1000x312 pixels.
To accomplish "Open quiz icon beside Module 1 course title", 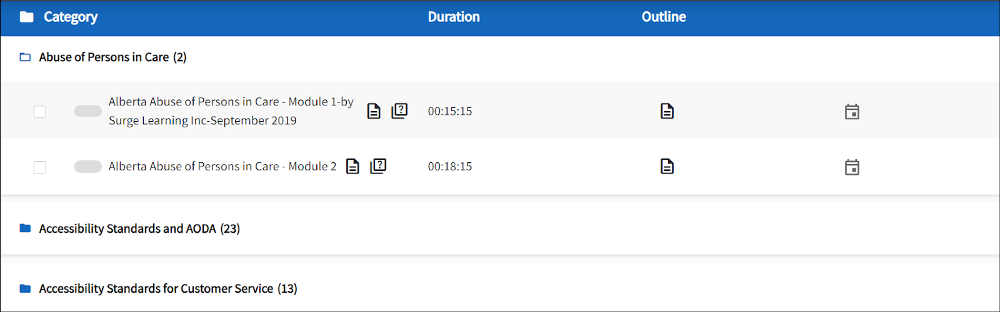I will (x=399, y=111).
